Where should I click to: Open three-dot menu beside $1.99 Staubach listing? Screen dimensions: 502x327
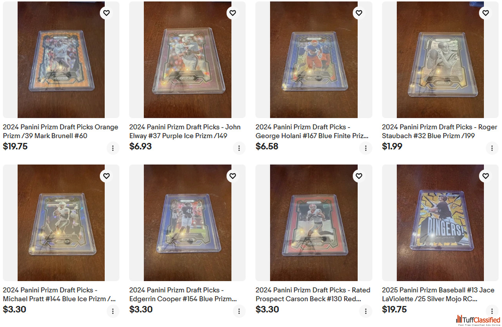[x=492, y=148]
